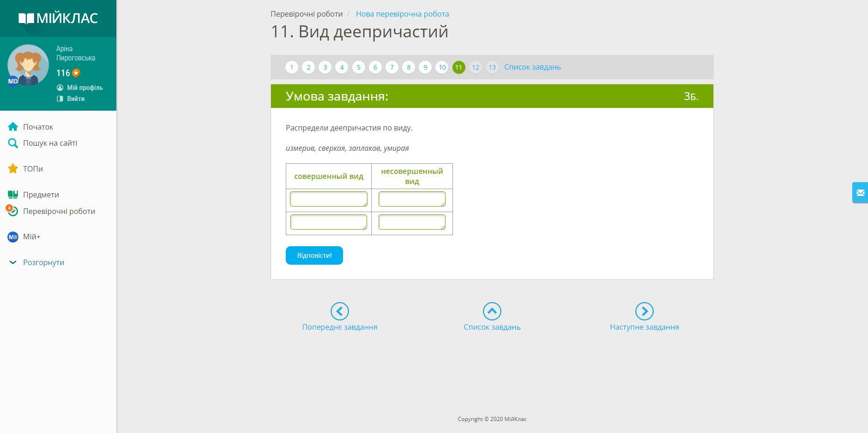Go to task 3
Screen dimensions: 868x433
325,67
